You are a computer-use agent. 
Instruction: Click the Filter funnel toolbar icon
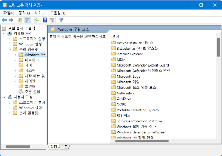click(61, 20)
